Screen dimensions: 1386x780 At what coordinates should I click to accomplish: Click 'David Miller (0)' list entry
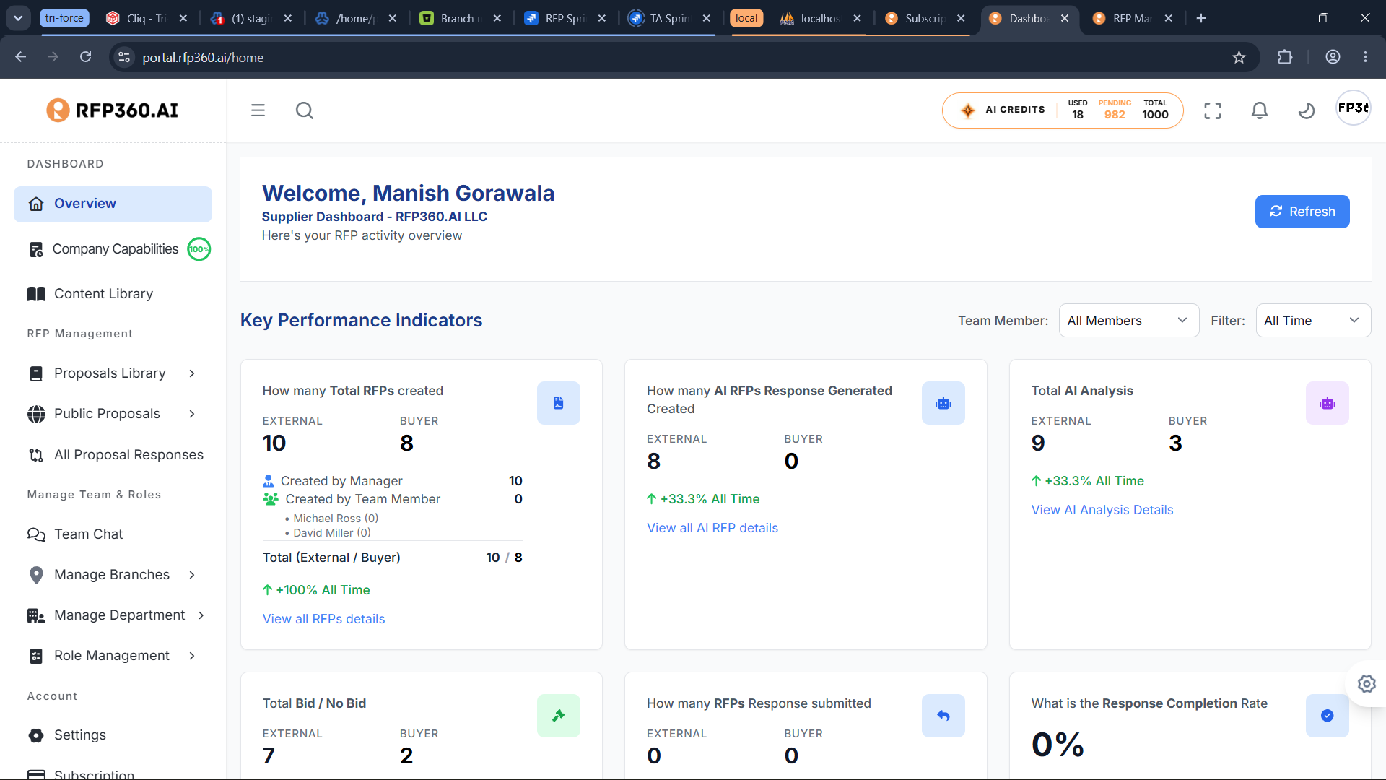coord(332,533)
